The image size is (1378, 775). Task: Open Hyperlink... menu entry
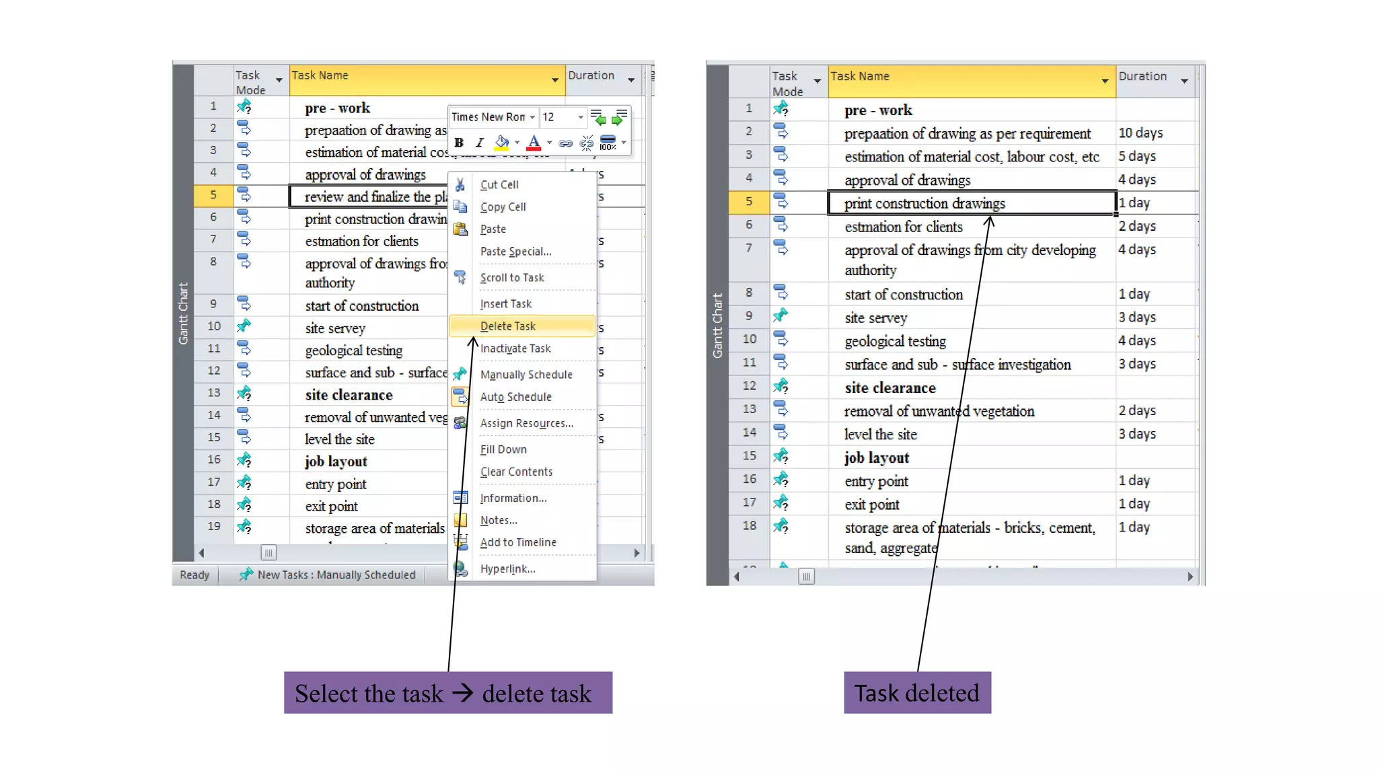(508, 568)
